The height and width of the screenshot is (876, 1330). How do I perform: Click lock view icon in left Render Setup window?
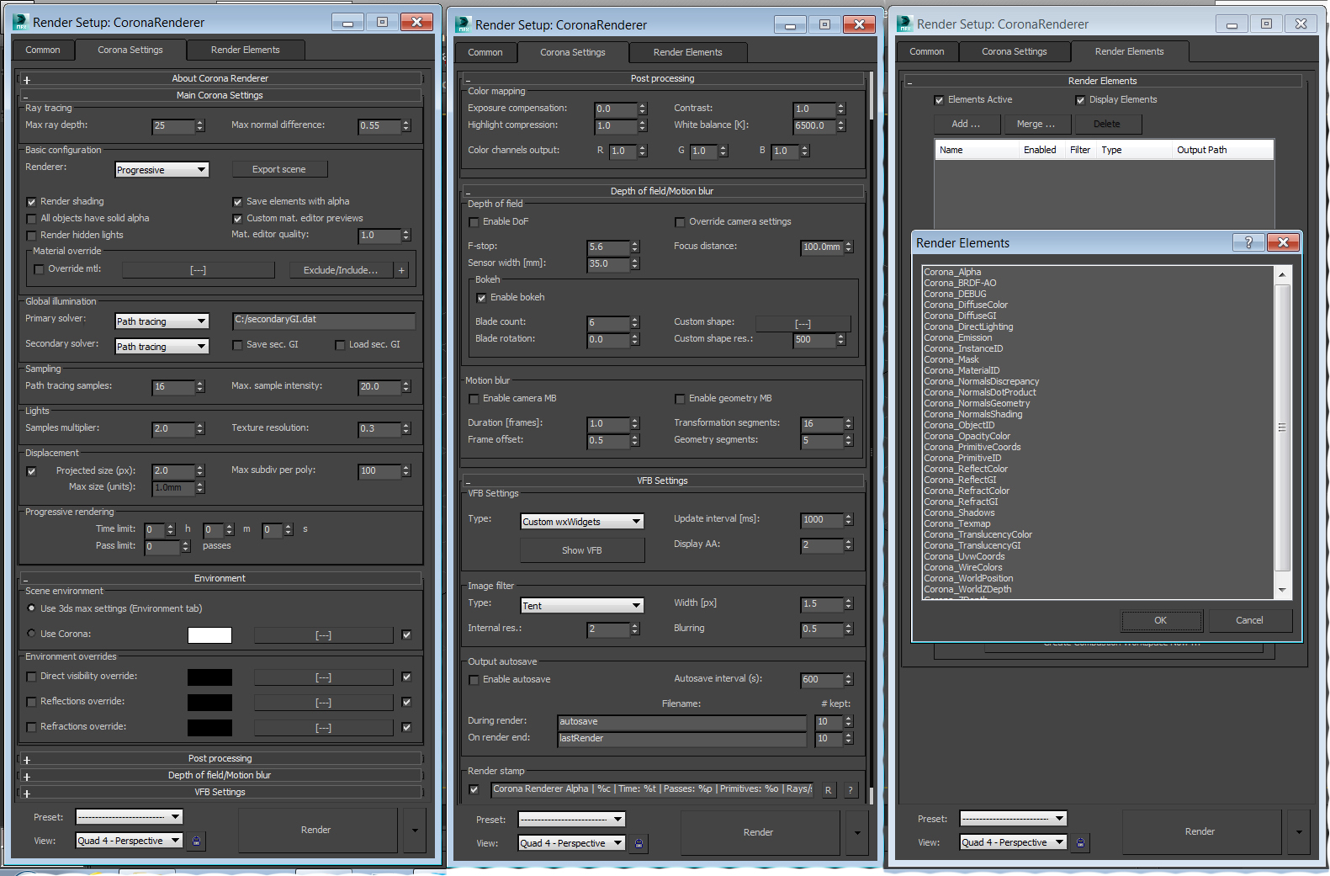(196, 841)
